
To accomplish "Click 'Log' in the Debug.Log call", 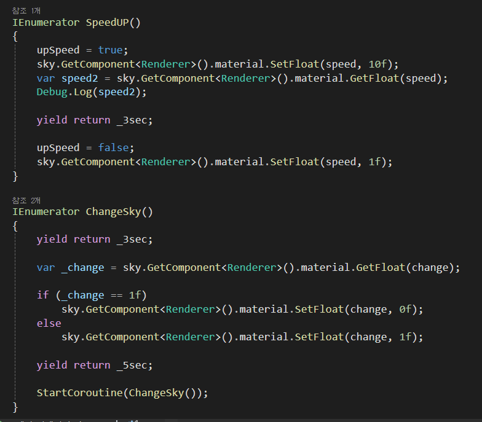I will click(x=82, y=92).
